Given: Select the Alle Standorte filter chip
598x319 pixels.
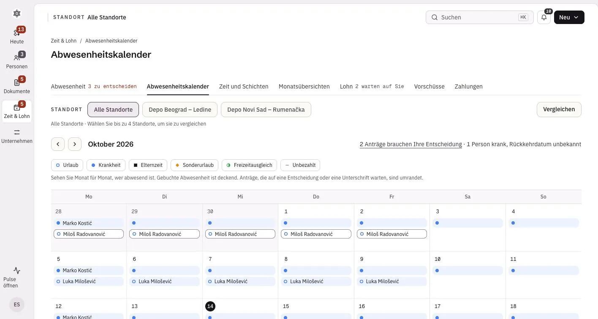Looking at the screenshot, I should pyautogui.click(x=113, y=110).
